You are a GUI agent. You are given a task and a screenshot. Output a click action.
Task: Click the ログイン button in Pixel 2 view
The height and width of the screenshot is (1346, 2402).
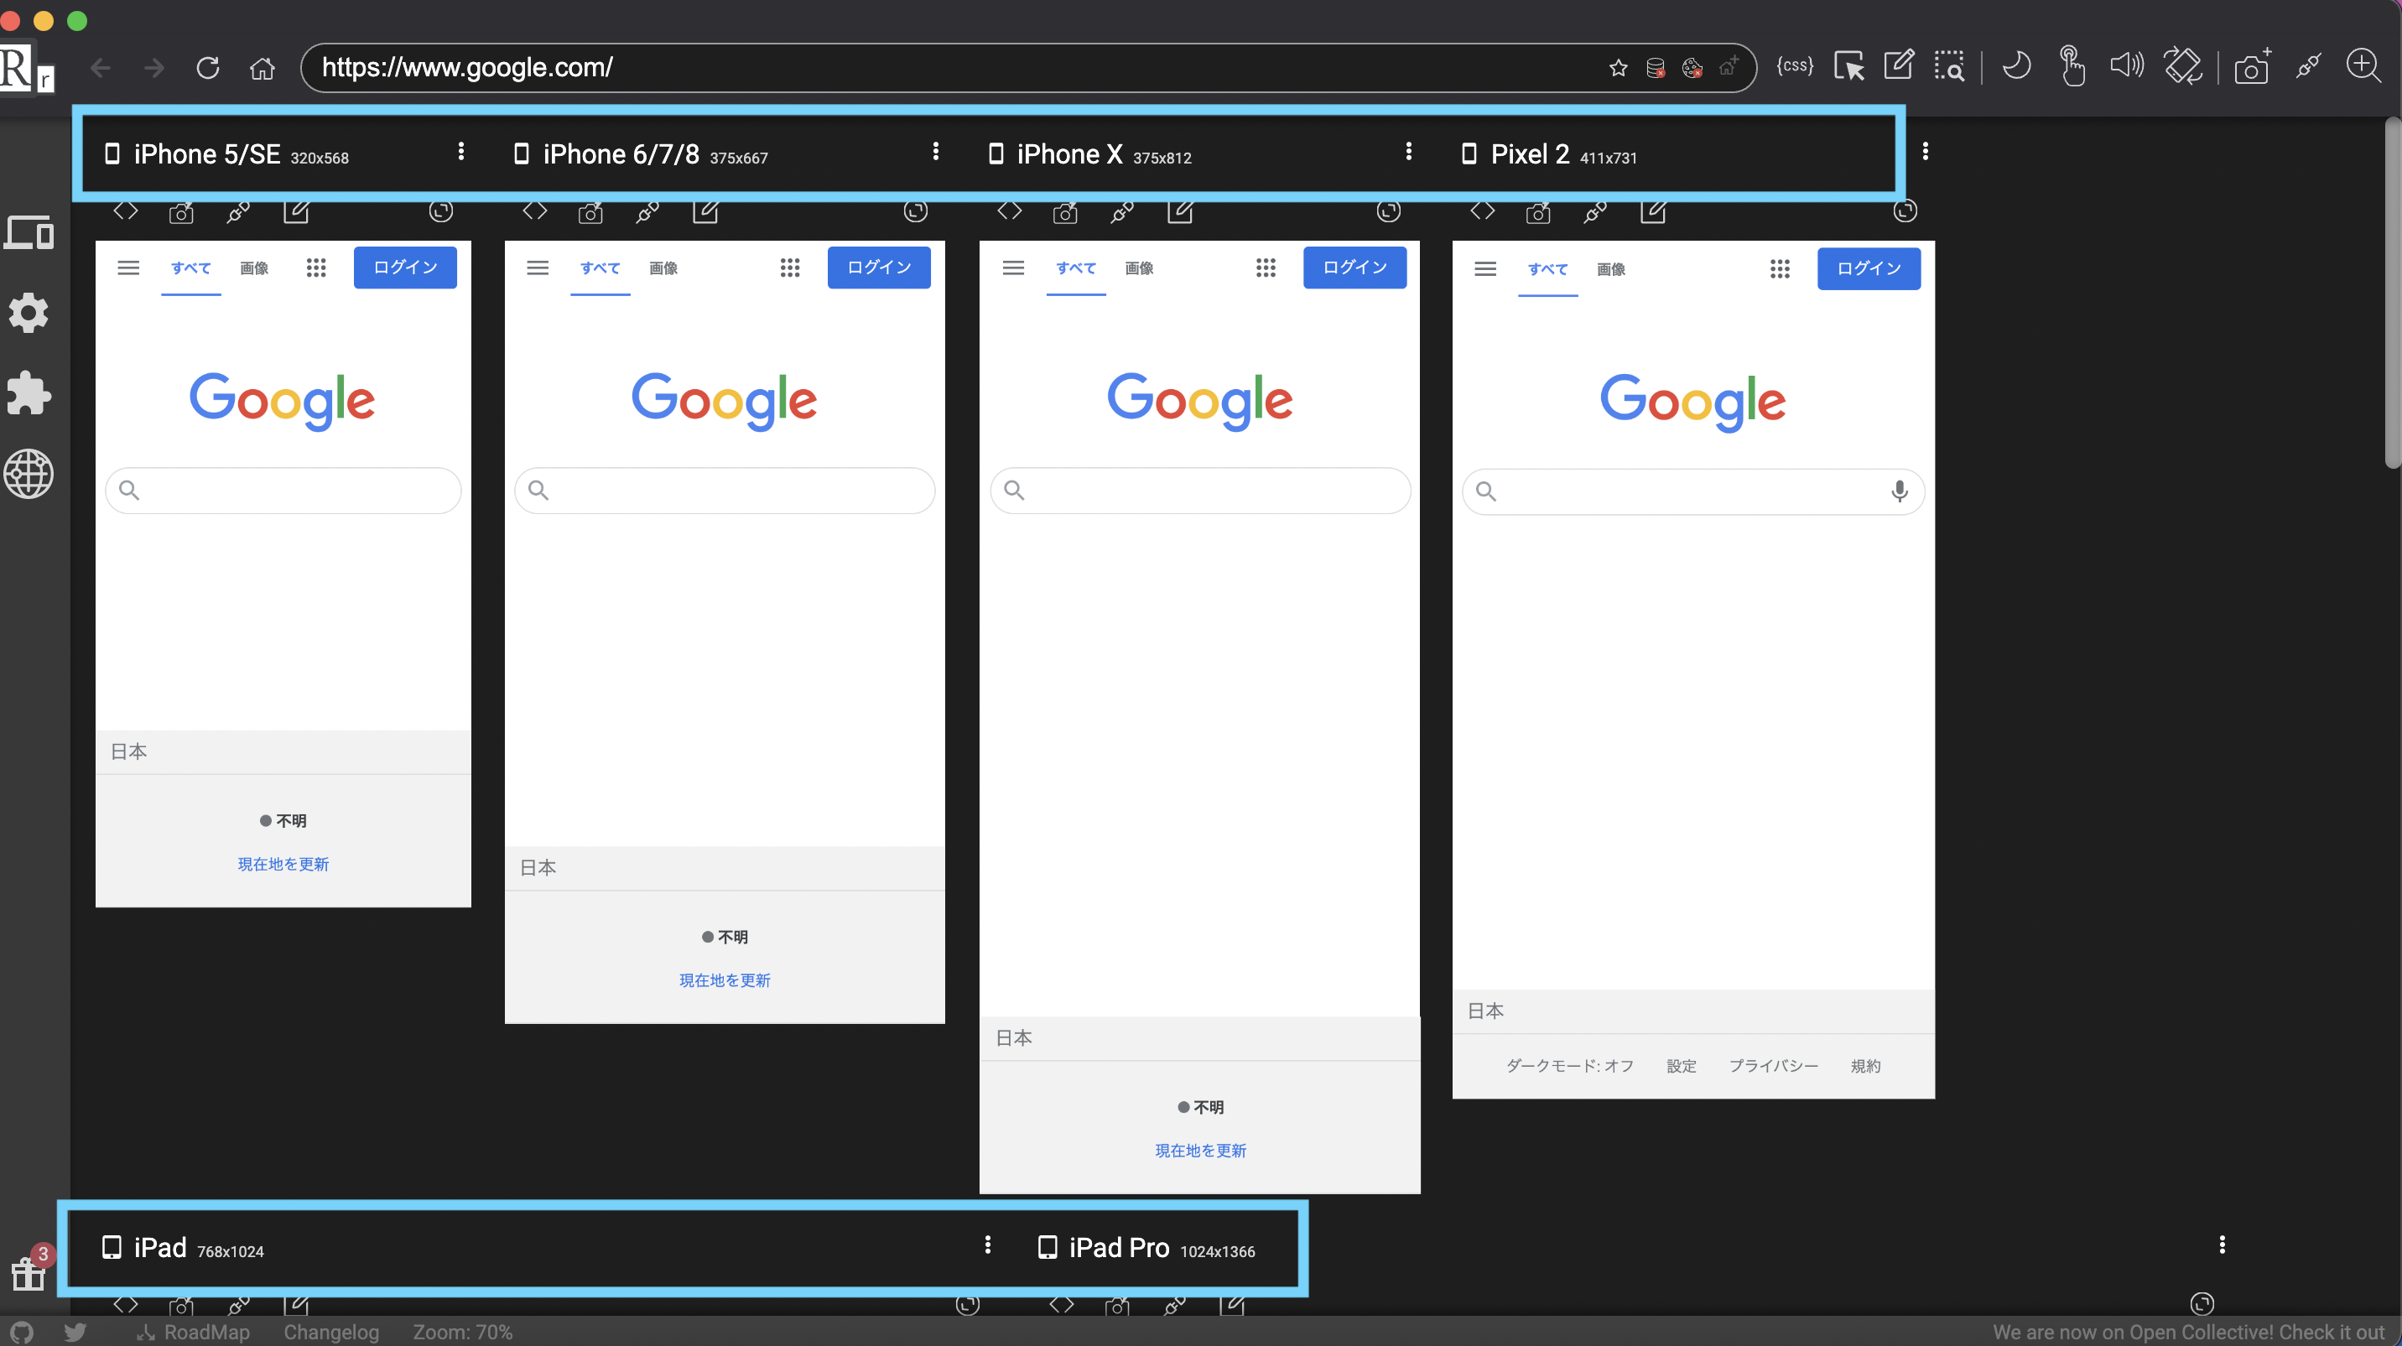[1869, 268]
